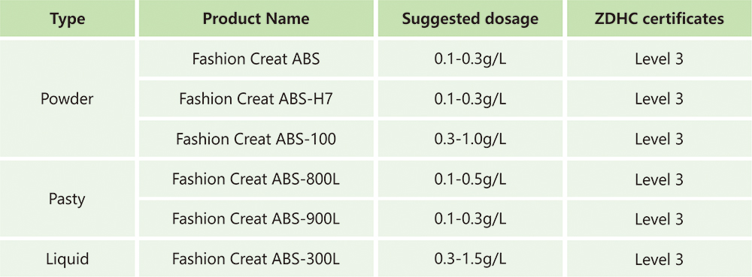This screenshot has width=752, height=277.
Task: Select Level 3 in the first product row
Action: pos(660,59)
